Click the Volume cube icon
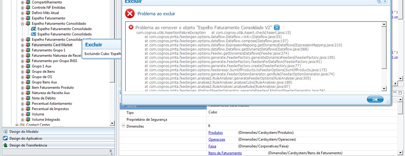405x156 pixels. 28,114
